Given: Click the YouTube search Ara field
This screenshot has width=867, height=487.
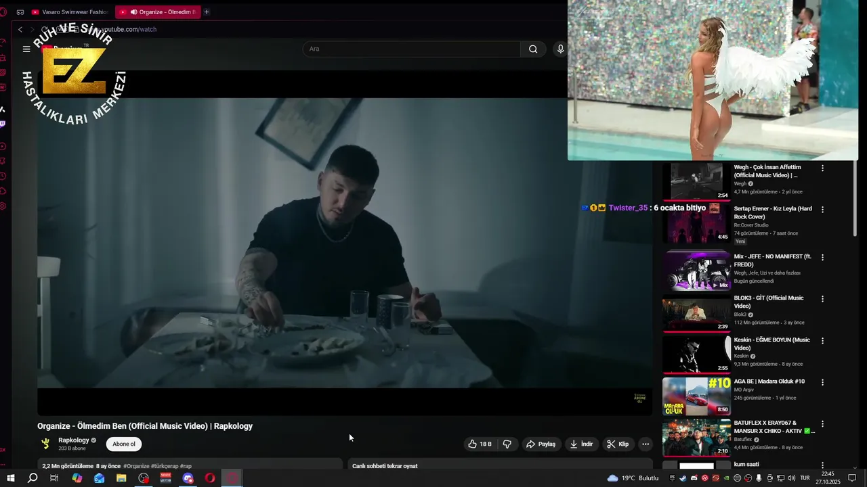Looking at the screenshot, I should [412, 49].
